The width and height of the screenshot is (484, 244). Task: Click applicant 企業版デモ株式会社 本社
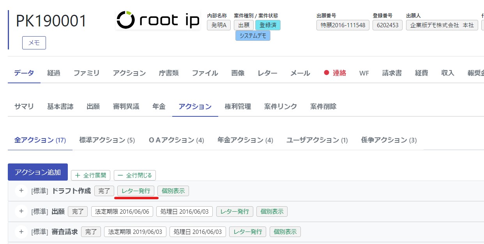pyautogui.click(x=442, y=25)
